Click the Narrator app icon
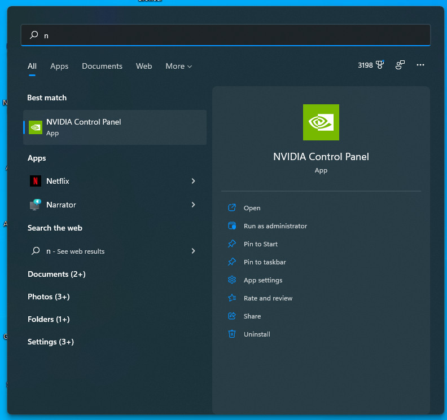Image resolution: width=447 pixels, height=420 pixels. pos(36,205)
